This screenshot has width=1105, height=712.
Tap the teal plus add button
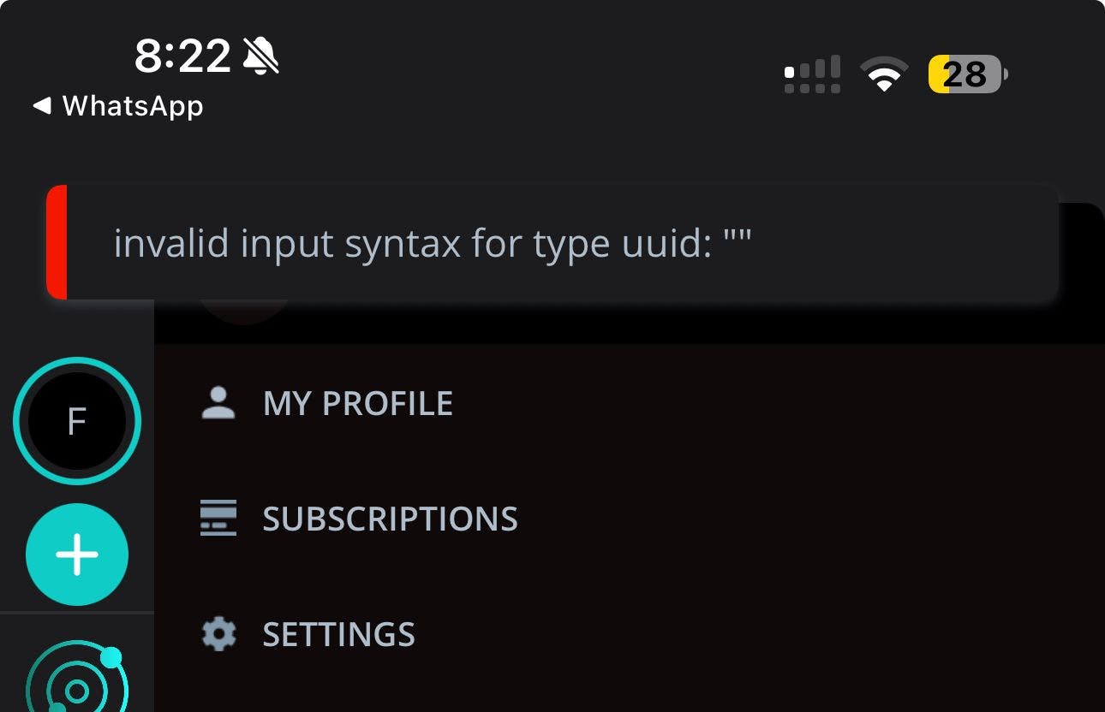pyautogui.click(x=77, y=555)
